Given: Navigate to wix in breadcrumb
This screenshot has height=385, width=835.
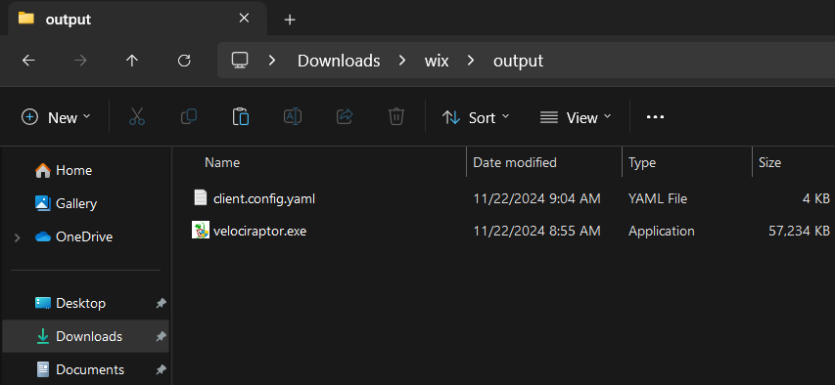Looking at the screenshot, I should point(437,61).
